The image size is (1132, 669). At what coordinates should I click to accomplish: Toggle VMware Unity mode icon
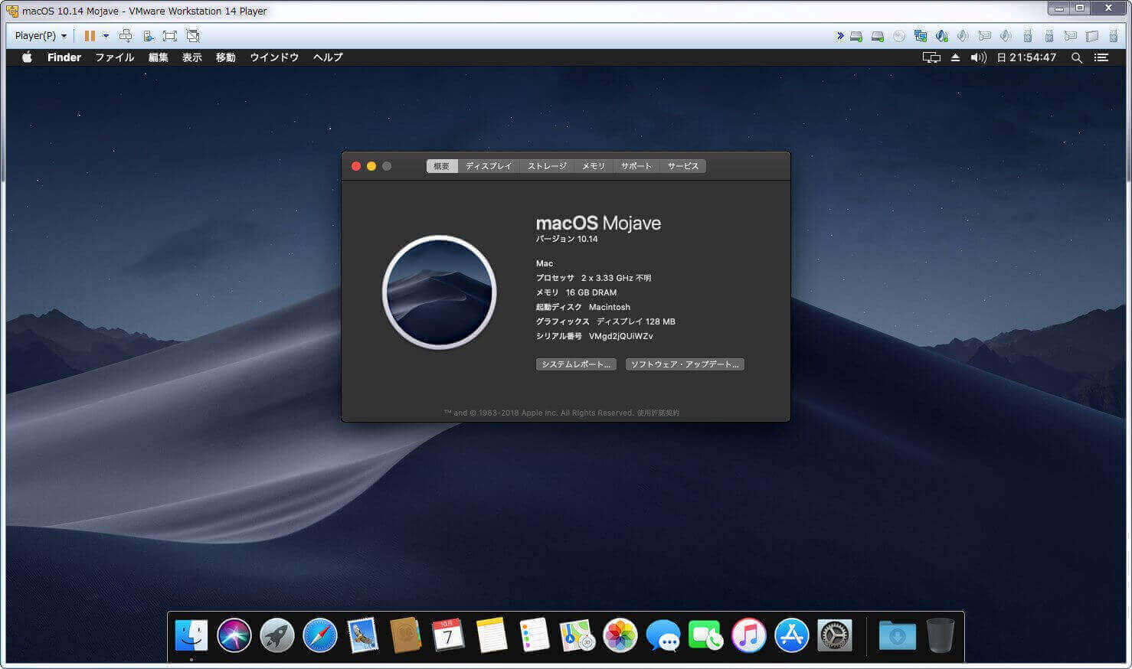coord(193,36)
